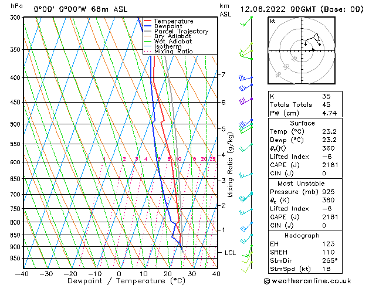Click the 'Isotherm' legend label
Screen dimensions: 369x285
[168, 46]
